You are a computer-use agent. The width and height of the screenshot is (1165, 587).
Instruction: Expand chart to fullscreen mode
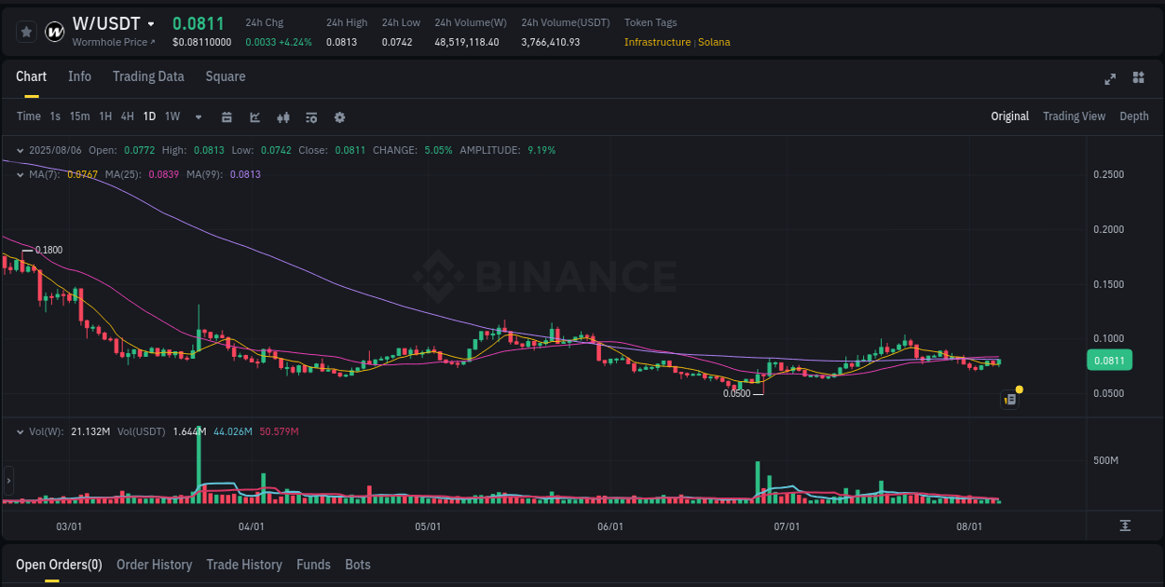click(1109, 79)
